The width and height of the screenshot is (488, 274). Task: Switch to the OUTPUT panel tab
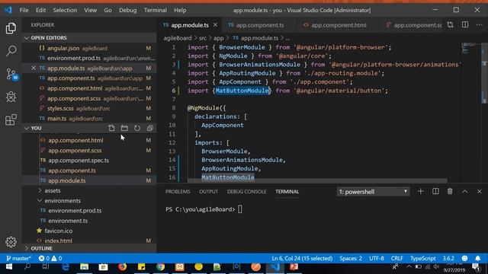208,191
